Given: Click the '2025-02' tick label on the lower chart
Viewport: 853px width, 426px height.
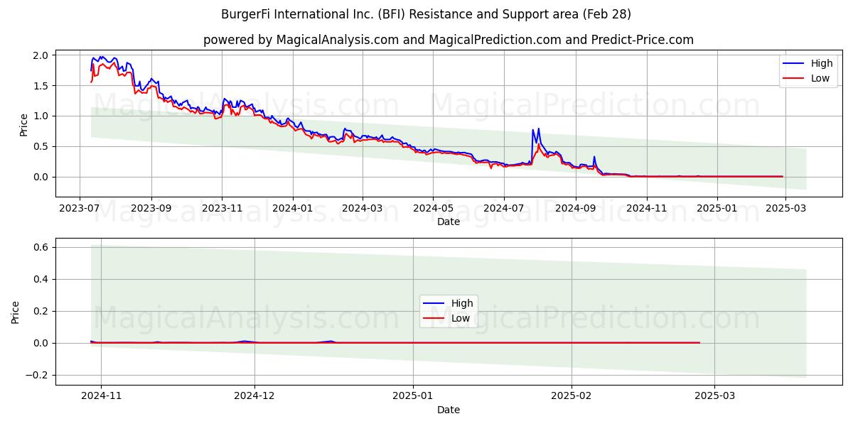Looking at the screenshot, I should point(572,396).
